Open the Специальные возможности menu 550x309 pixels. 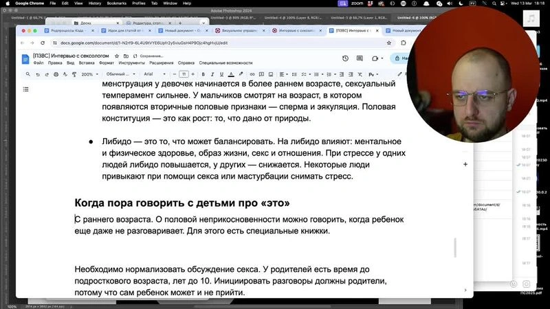(x=225, y=63)
